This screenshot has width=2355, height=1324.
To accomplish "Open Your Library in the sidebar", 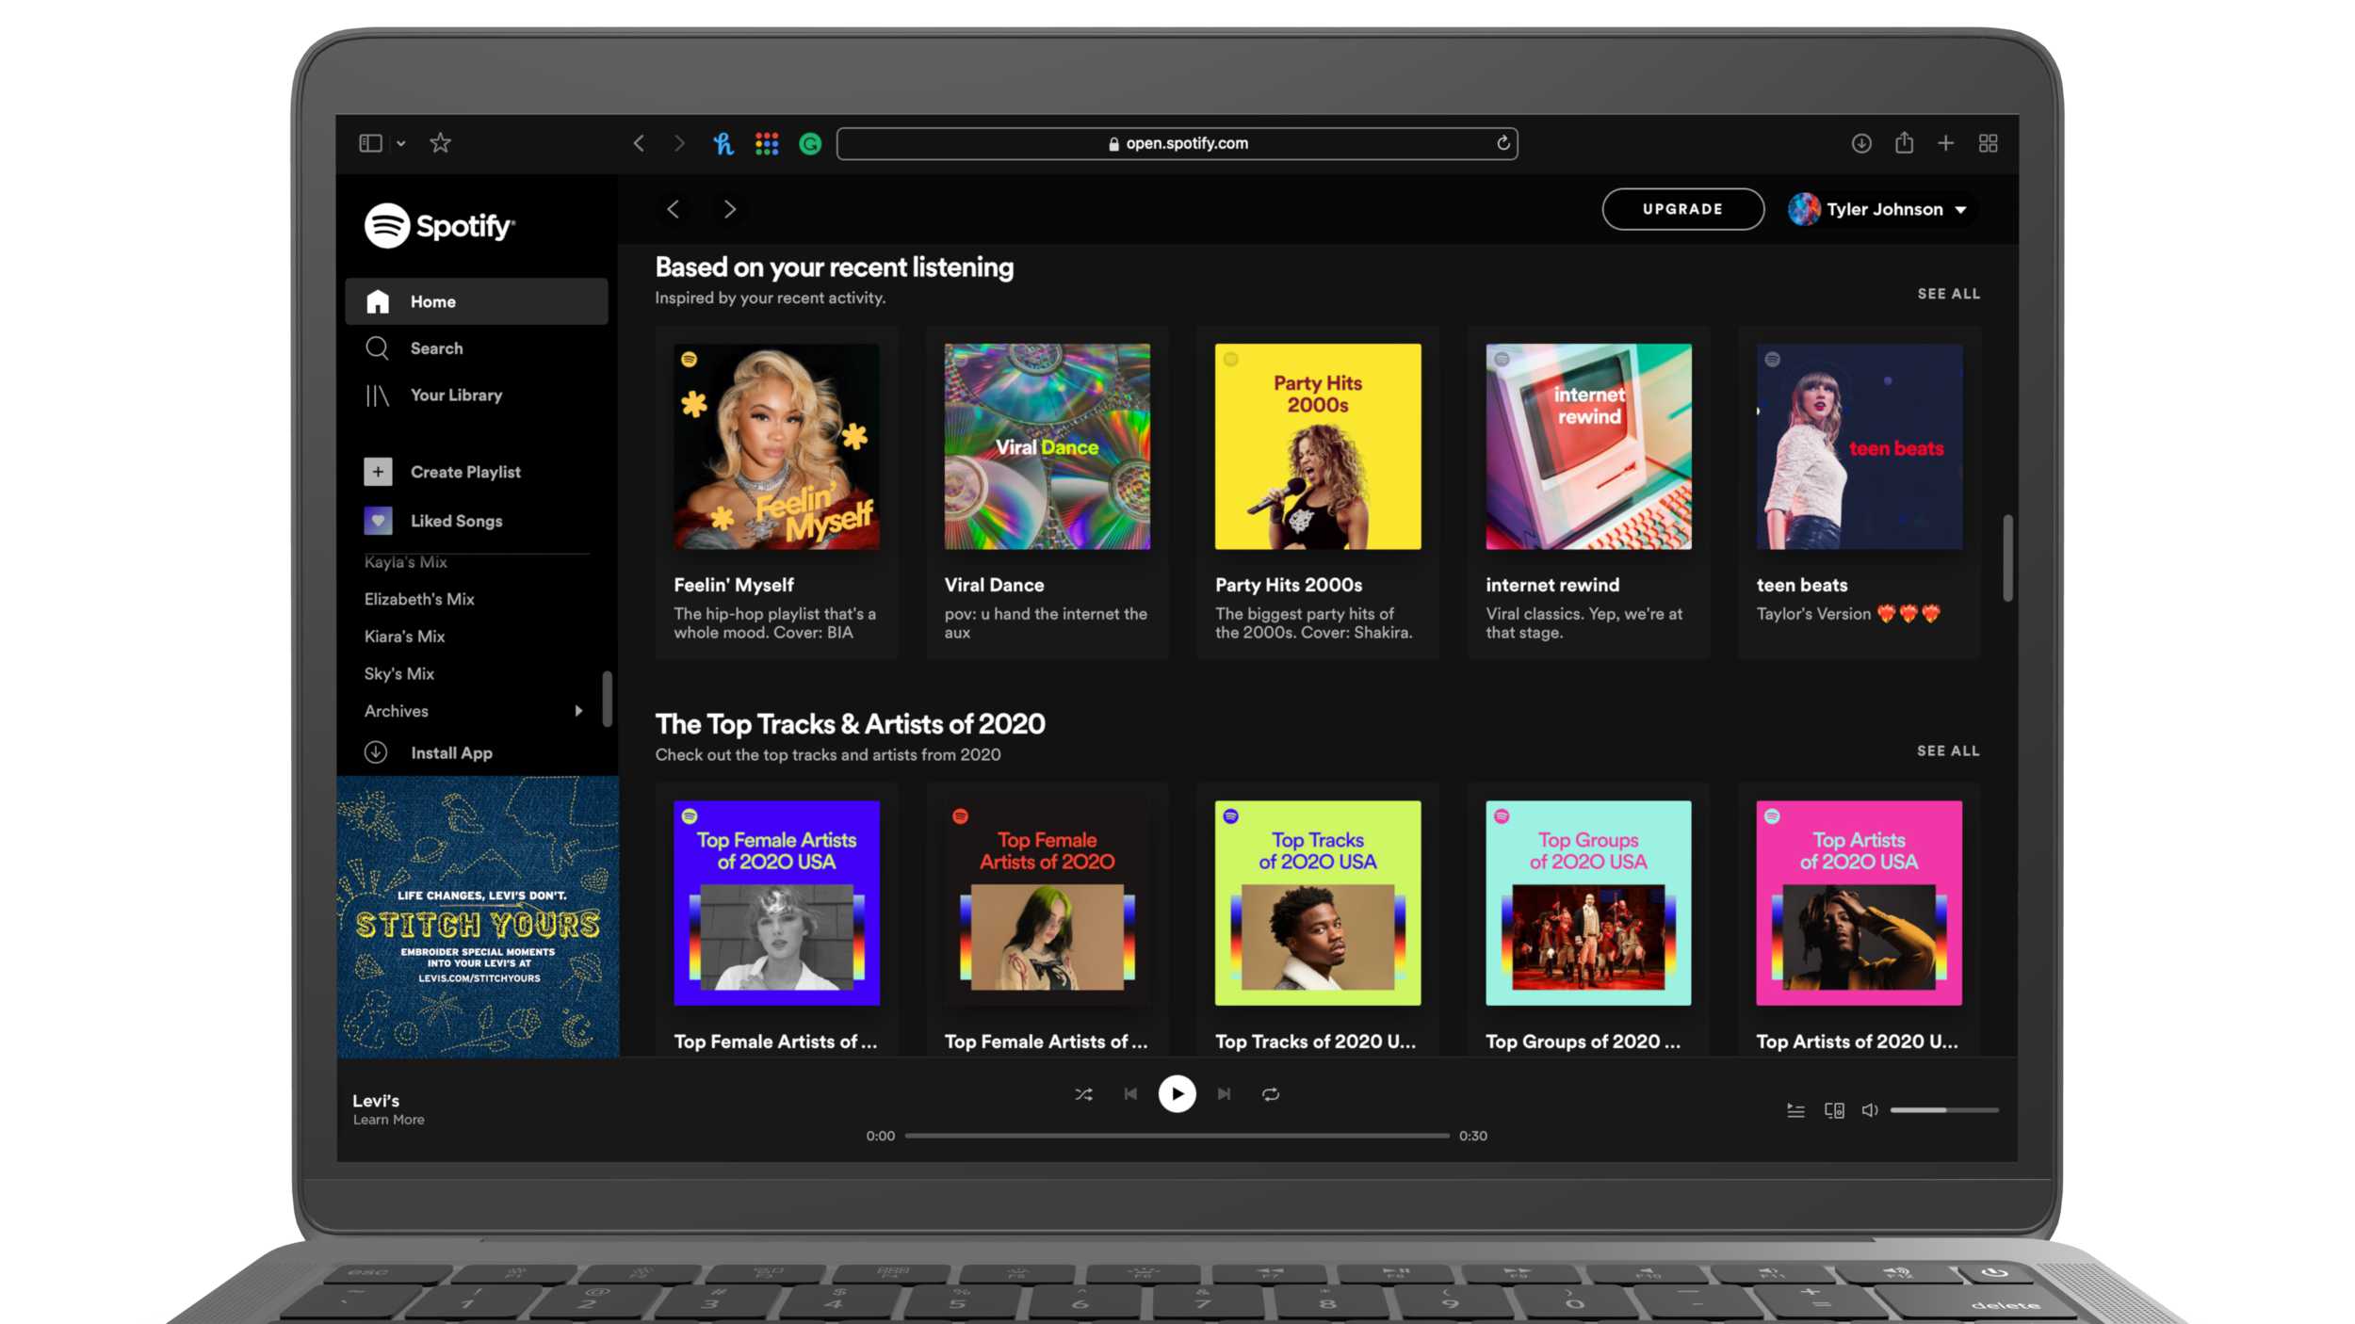I will (456, 396).
